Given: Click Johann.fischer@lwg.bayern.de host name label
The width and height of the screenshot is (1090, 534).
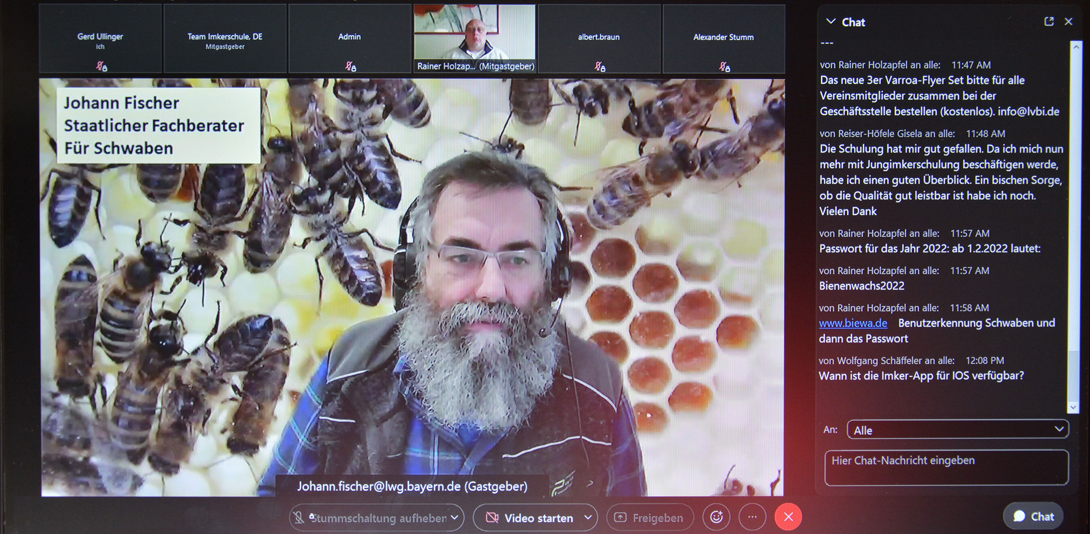Looking at the screenshot, I should point(412,486).
